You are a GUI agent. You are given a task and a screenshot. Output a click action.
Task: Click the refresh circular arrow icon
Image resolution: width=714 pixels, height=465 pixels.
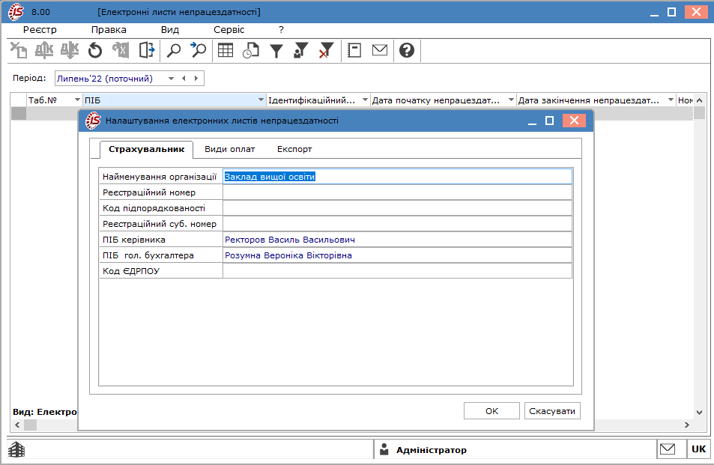[x=95, y=50]
